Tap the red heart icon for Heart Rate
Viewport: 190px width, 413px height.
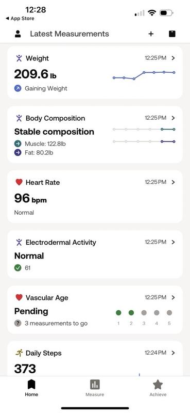[x=19, y=182]
